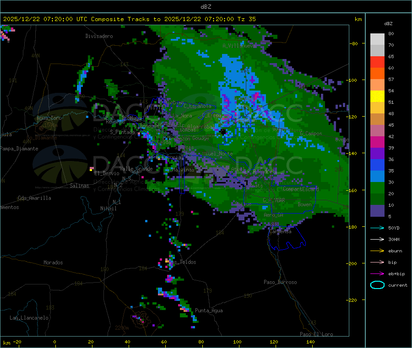Click the '1500m' elevation contour label

click(x=51, y=125)
